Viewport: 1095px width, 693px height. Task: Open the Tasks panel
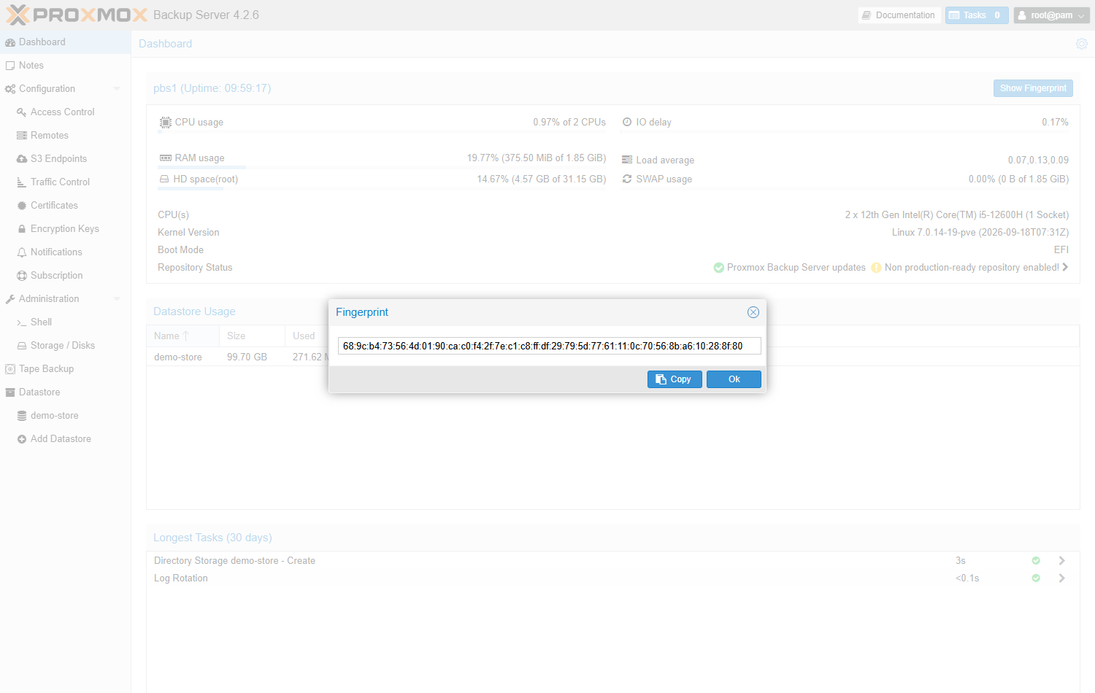[977, 15]
